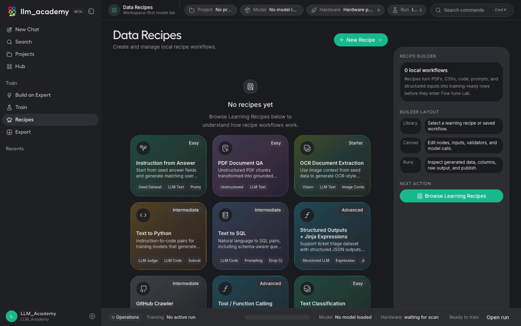The width and height of the screenshot is (521, 326).
Task: Open the Text to SQL recipe card
Action: [x=250, y=236]
